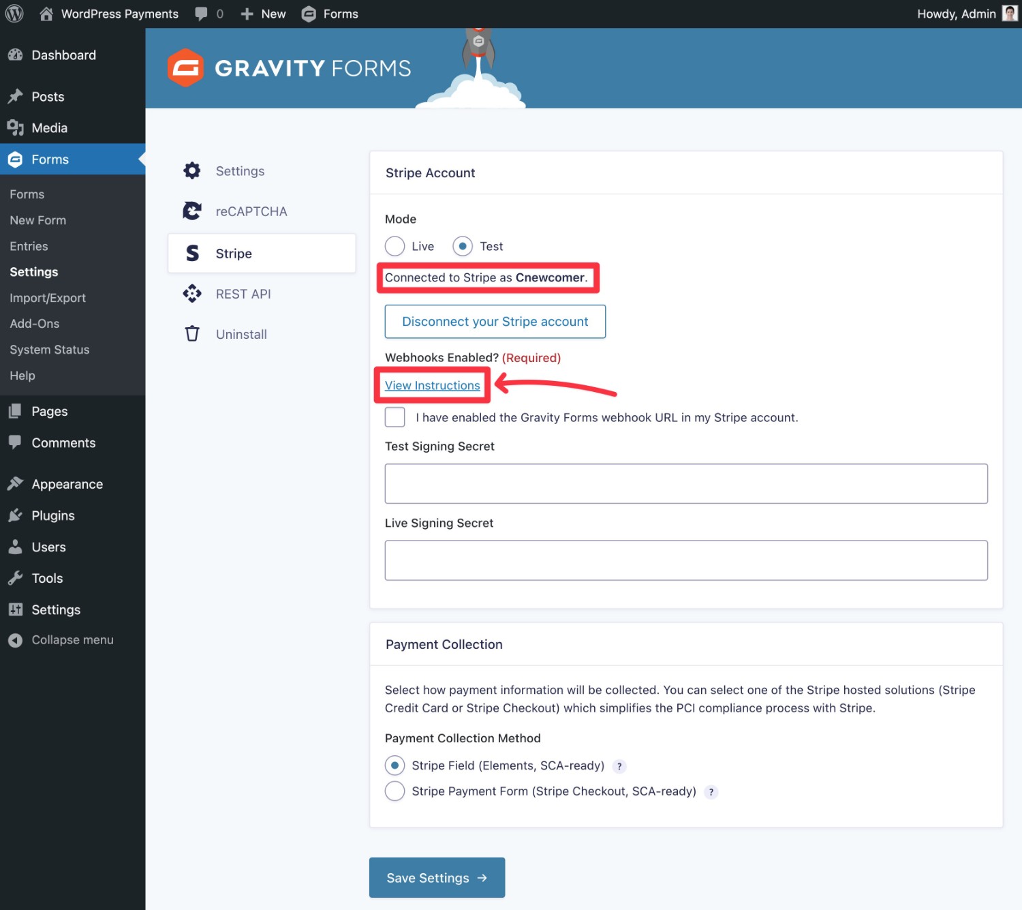Click the Uninstall trash icon
Viewport: 1022px width, 910px height.
tap(192, 333)
